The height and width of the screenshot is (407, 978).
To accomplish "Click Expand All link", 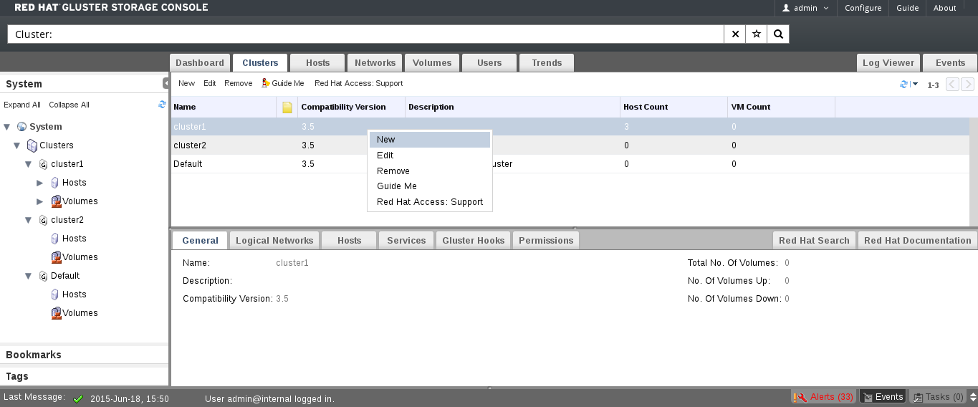I will click(x=22, y=105).
